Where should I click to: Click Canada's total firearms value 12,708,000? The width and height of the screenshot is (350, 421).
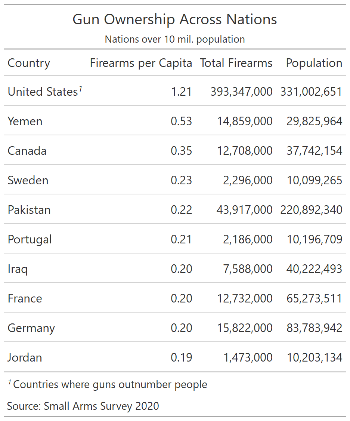pyautogui.click(x=245, y=151)
